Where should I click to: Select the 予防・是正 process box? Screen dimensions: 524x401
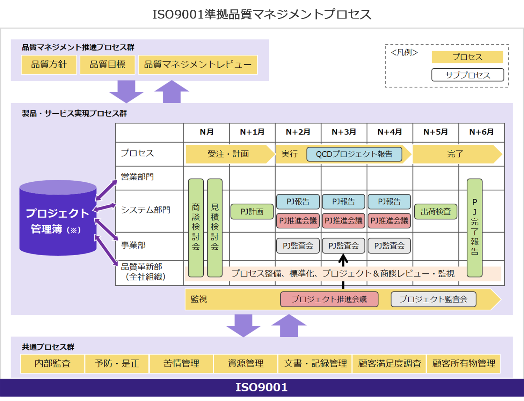tap(117, 364)
